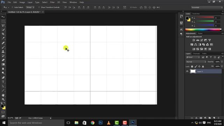Open layer style fx menu
Image resolution: width=224 pixels, height=126 pixels.
[196, 118]
